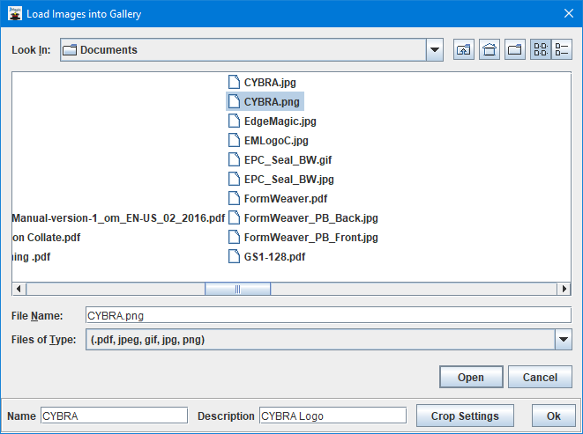Click the horizontal scrollbar thumb
Screen dimensions: 583x434
(x=236, y=289)
